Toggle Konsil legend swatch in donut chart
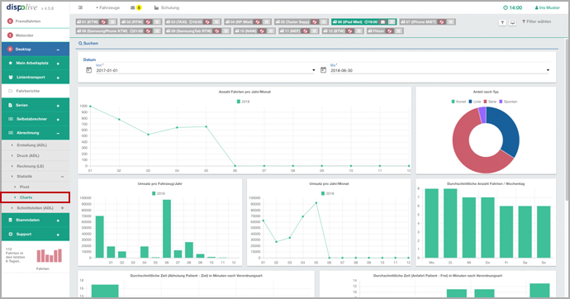The image size is (570, 299). click(x=453, y=102)
